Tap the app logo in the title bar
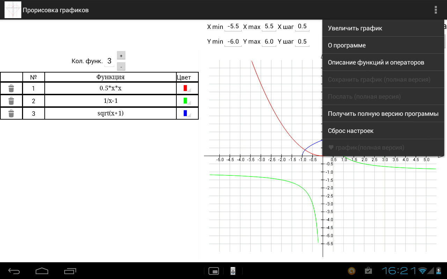 [x=13, y=10]
